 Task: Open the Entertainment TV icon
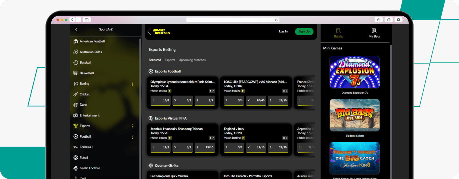click(76, 115)
